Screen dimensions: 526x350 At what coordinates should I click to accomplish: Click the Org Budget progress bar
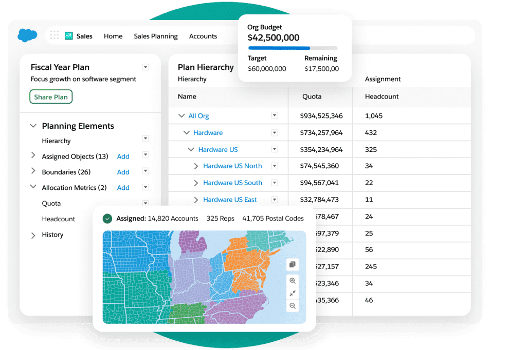tap(294, 48)
